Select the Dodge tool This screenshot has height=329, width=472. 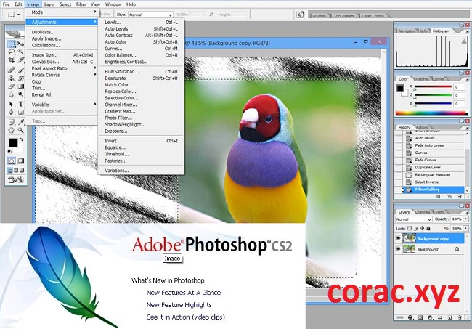20,94
